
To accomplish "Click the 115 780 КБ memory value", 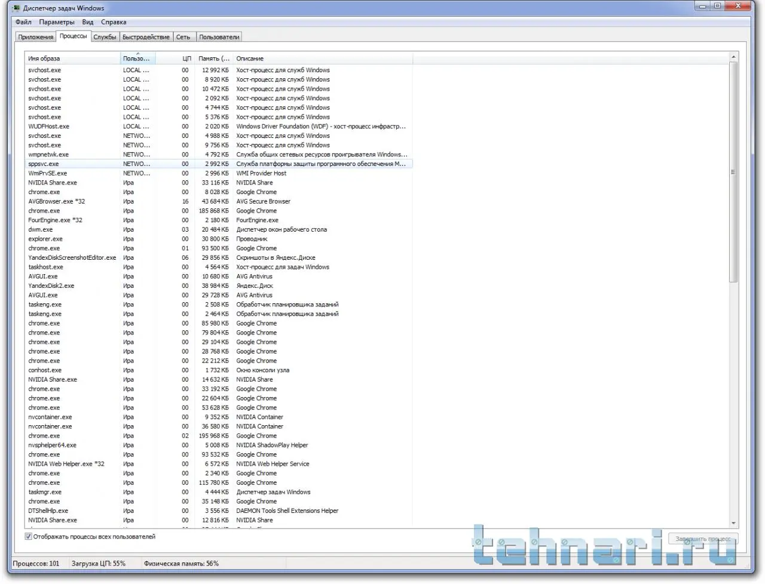I will 214,483.
